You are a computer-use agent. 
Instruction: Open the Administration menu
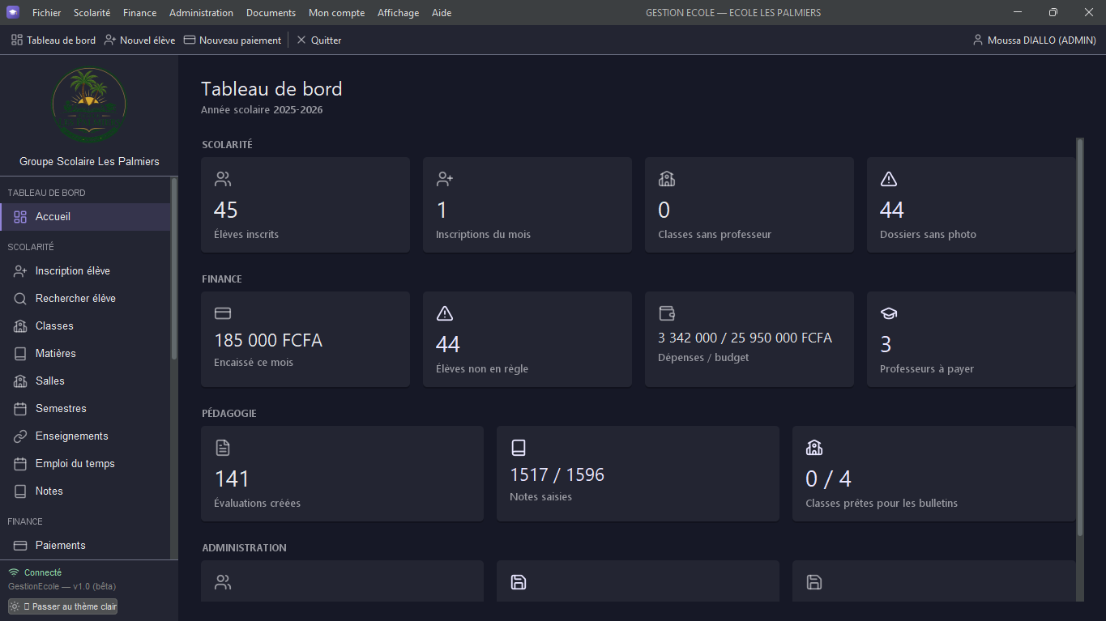[201, 13]
